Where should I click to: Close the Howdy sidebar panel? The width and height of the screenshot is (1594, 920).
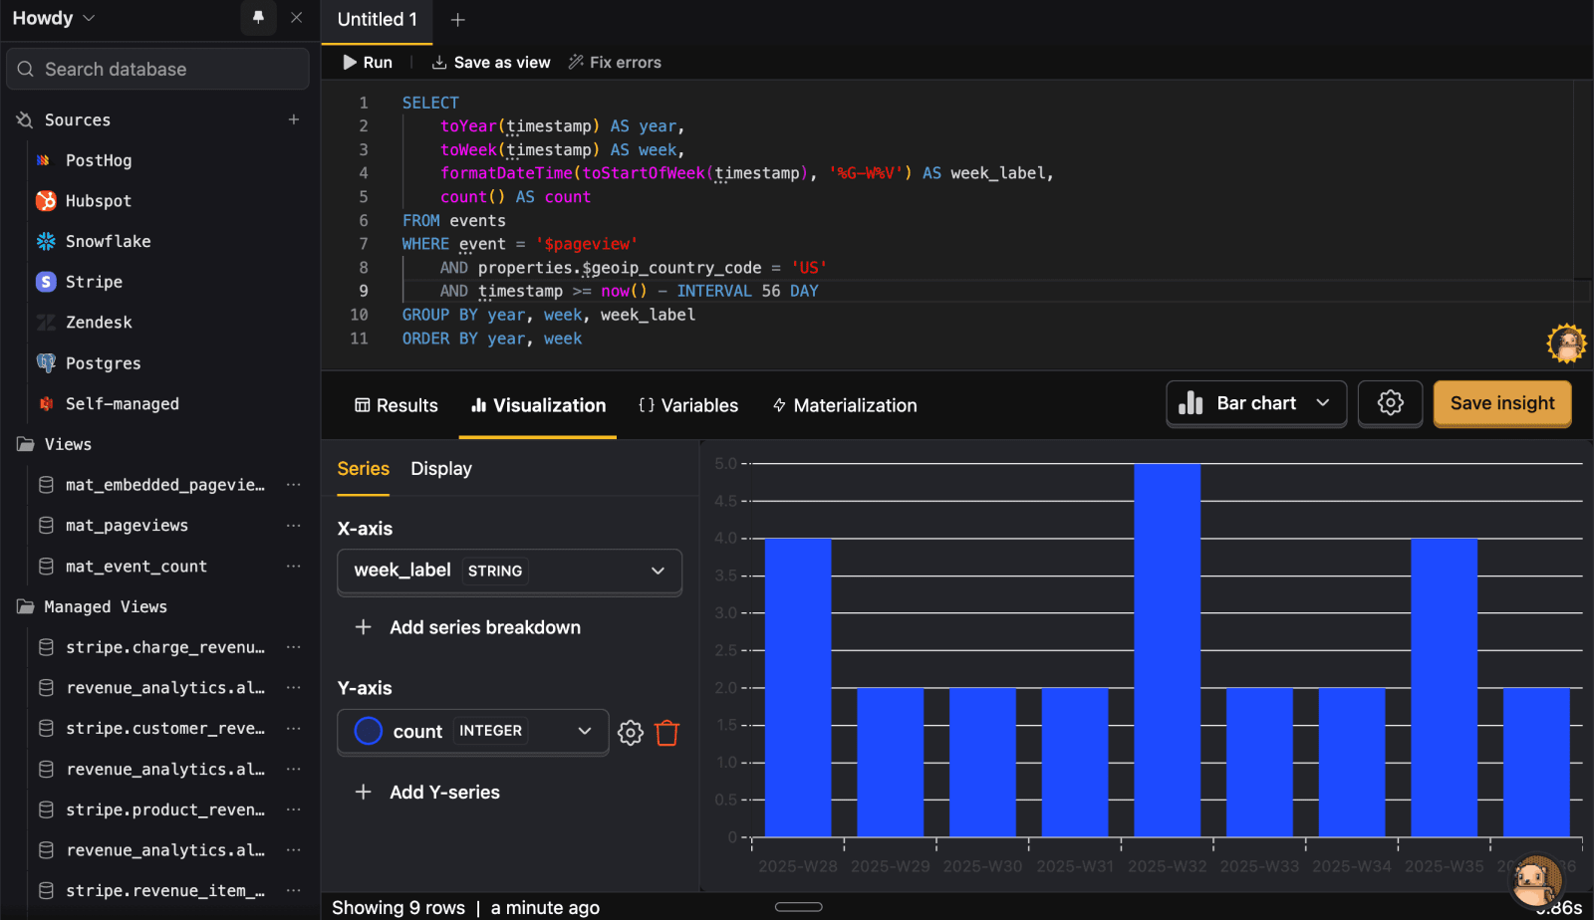[x=296, y=18]
